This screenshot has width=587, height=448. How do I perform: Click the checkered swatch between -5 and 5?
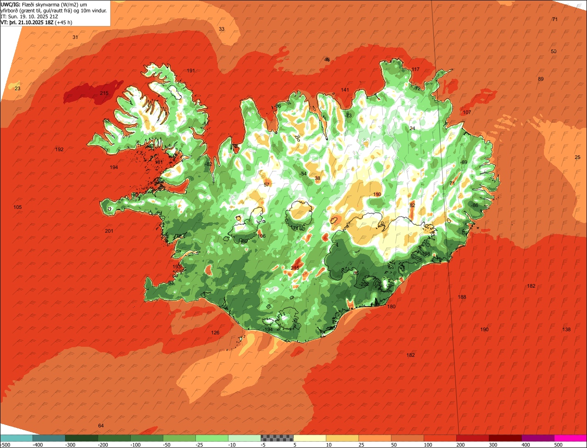(277, 438)
